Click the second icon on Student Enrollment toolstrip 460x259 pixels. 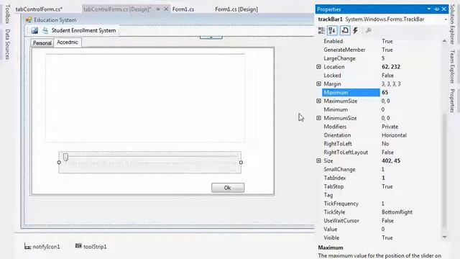45,30
